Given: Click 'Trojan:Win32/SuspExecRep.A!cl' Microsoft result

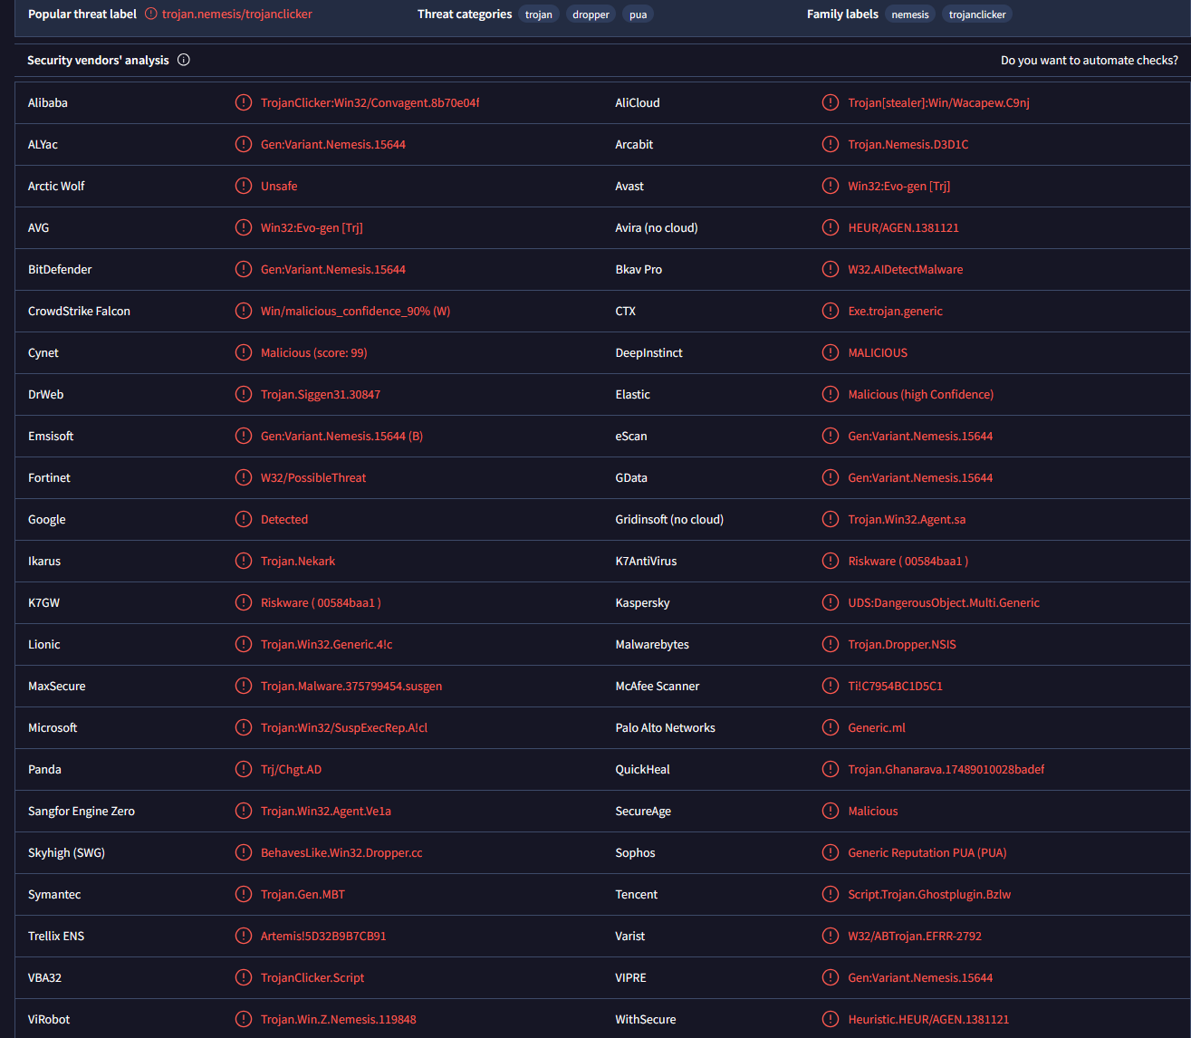Looking at the screenshot, I should click(x=344, y=727).
